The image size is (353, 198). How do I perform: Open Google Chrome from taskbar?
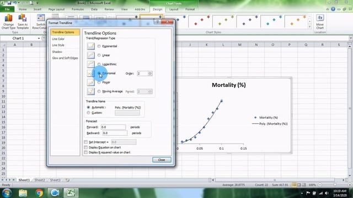tap(39, 193)
